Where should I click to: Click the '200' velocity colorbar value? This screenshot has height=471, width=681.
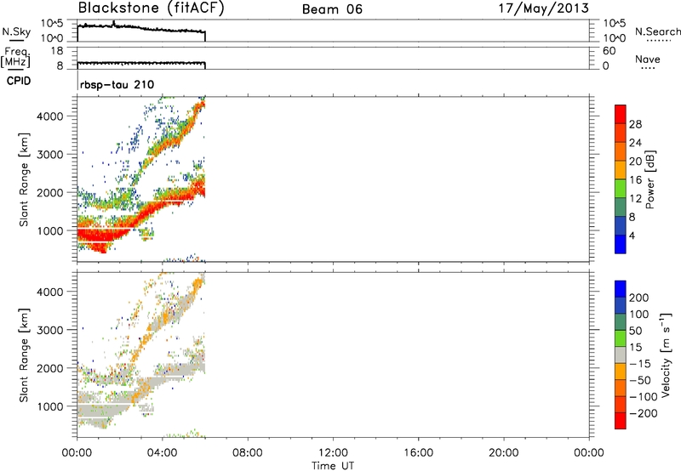(x=639, y=298)
